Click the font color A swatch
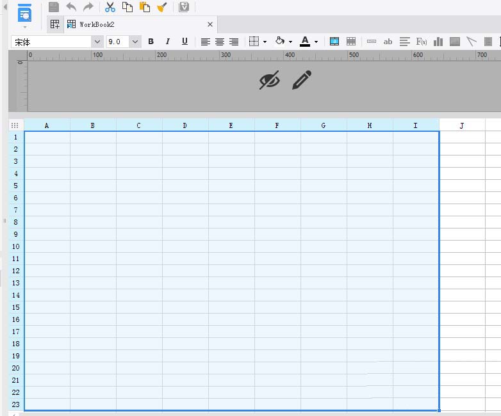 click(305, 42)
